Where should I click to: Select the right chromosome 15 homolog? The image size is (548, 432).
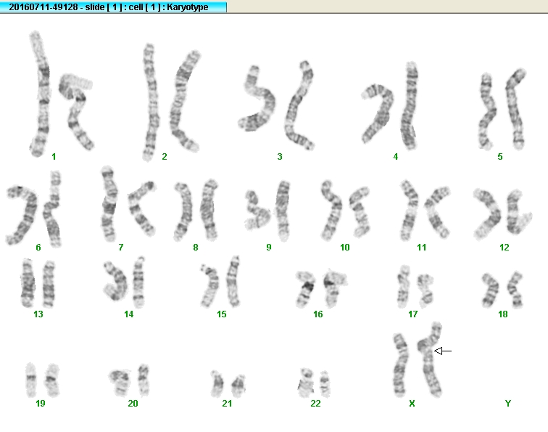pyautogui.click(x=233, y=282)
